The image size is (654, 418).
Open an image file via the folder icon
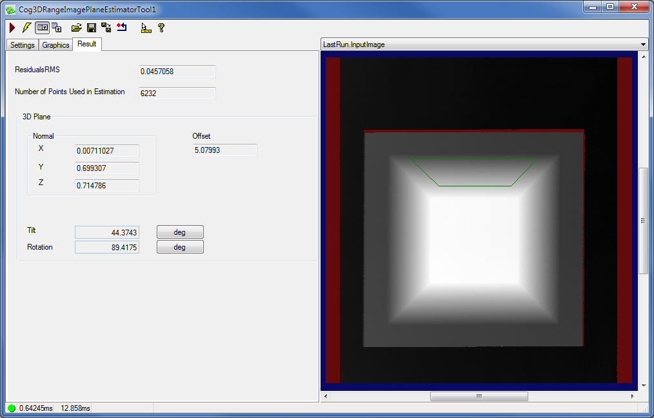[x=76, y=28]
